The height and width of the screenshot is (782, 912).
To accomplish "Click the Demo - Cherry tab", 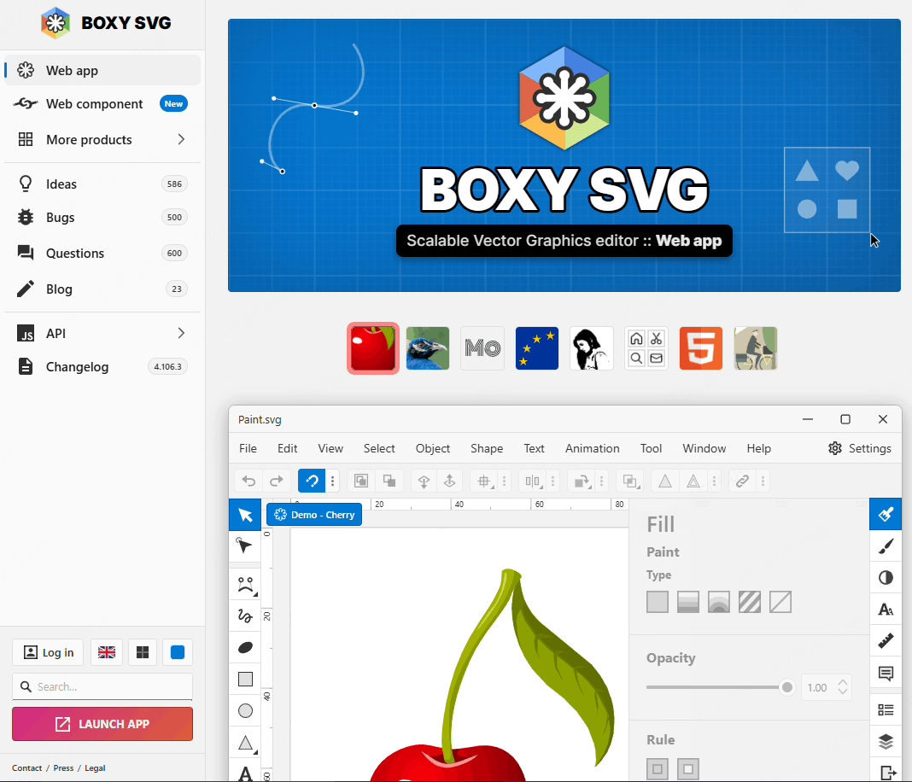I will click(x=314, y=515).
